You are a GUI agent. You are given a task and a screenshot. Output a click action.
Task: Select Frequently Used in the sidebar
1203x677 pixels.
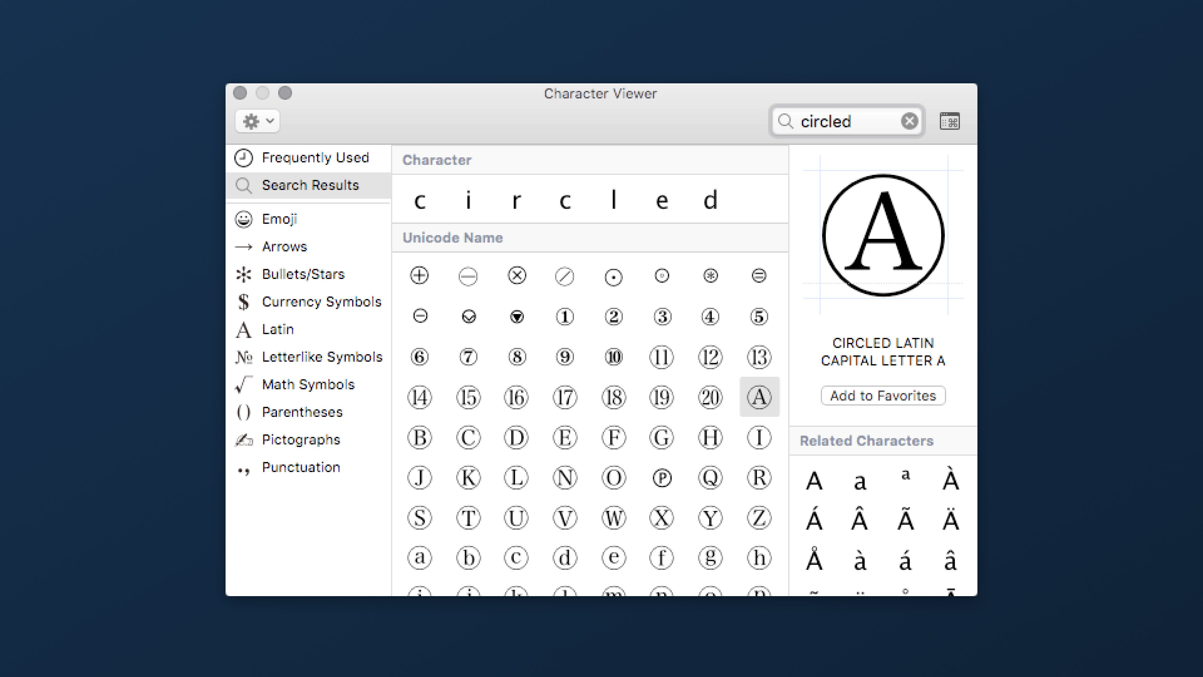click(308, 158)
